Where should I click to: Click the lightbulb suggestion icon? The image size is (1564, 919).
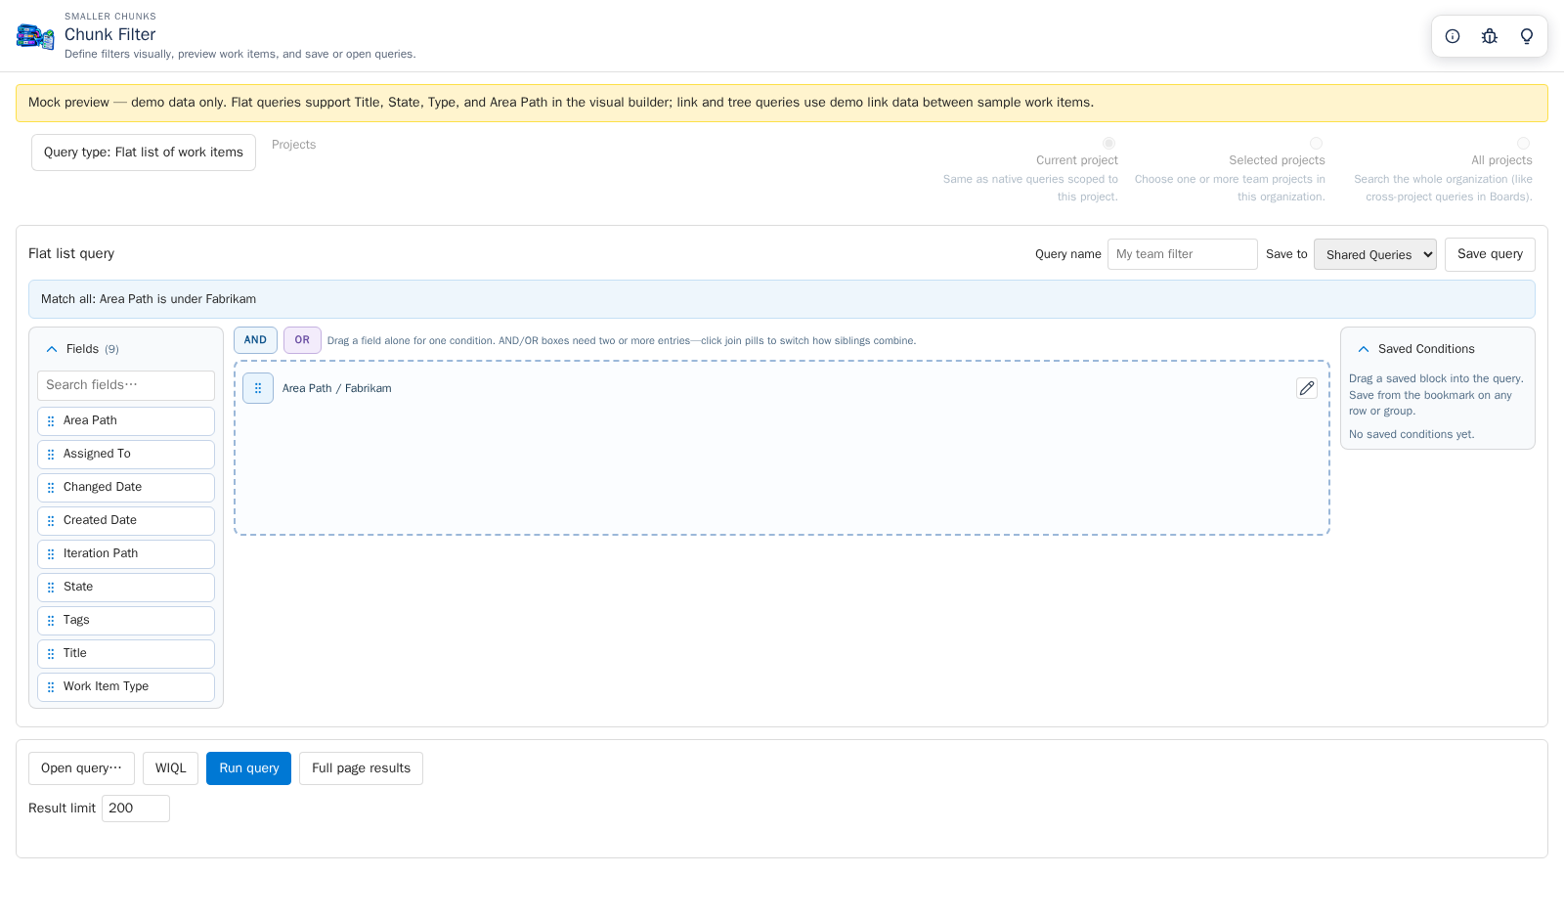point(1527,36)
